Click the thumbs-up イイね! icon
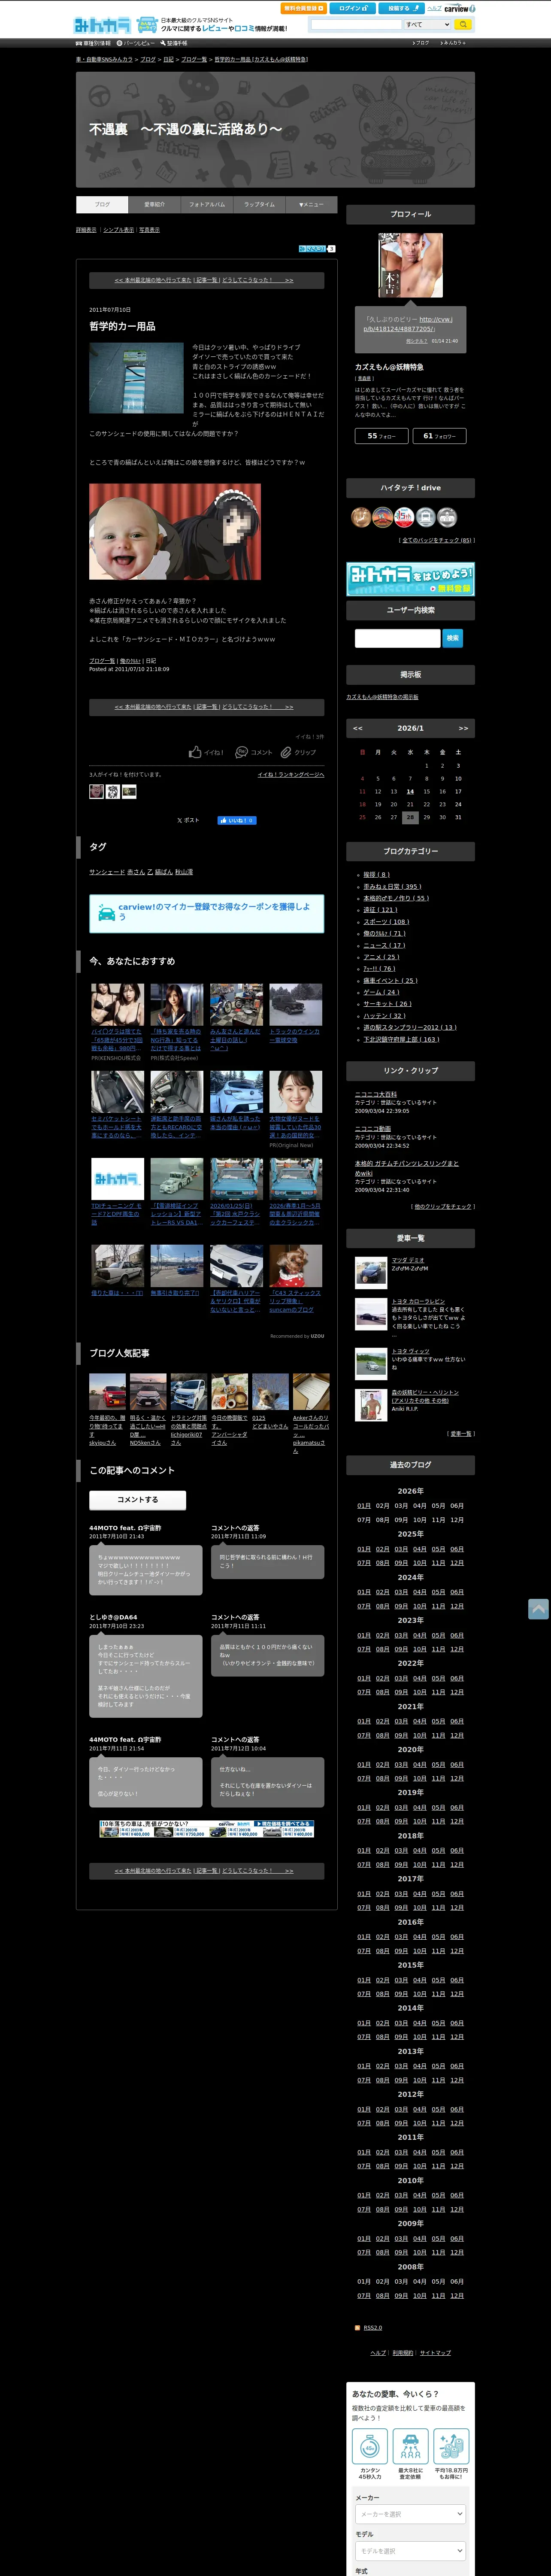 click(195, 752)
